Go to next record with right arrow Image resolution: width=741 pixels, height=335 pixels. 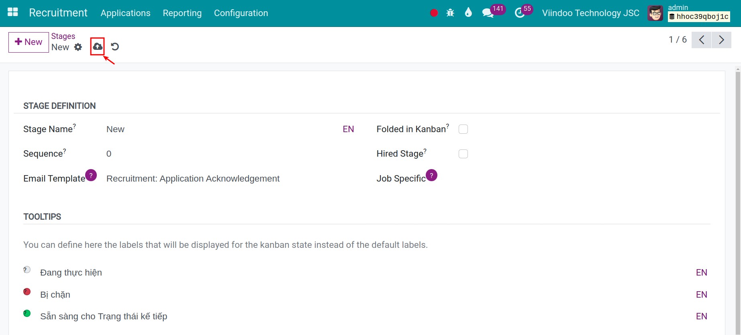[721, 40]
